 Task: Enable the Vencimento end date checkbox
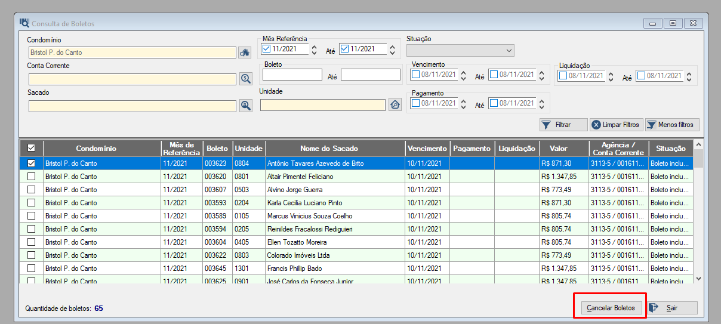tap(494, 75)
